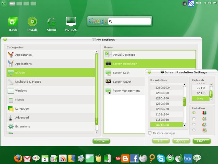Open the Blogger dock icon
Screen dimensions: 218x164
(x=125, y=158)
